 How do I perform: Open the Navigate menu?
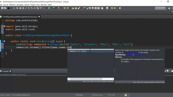tap(20, 5)
